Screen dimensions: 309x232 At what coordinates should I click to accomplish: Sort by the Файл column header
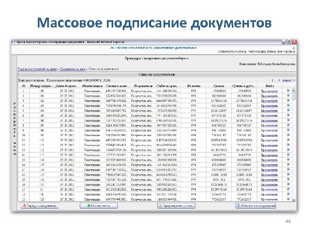pyautogui.click(x=270, y=86)
